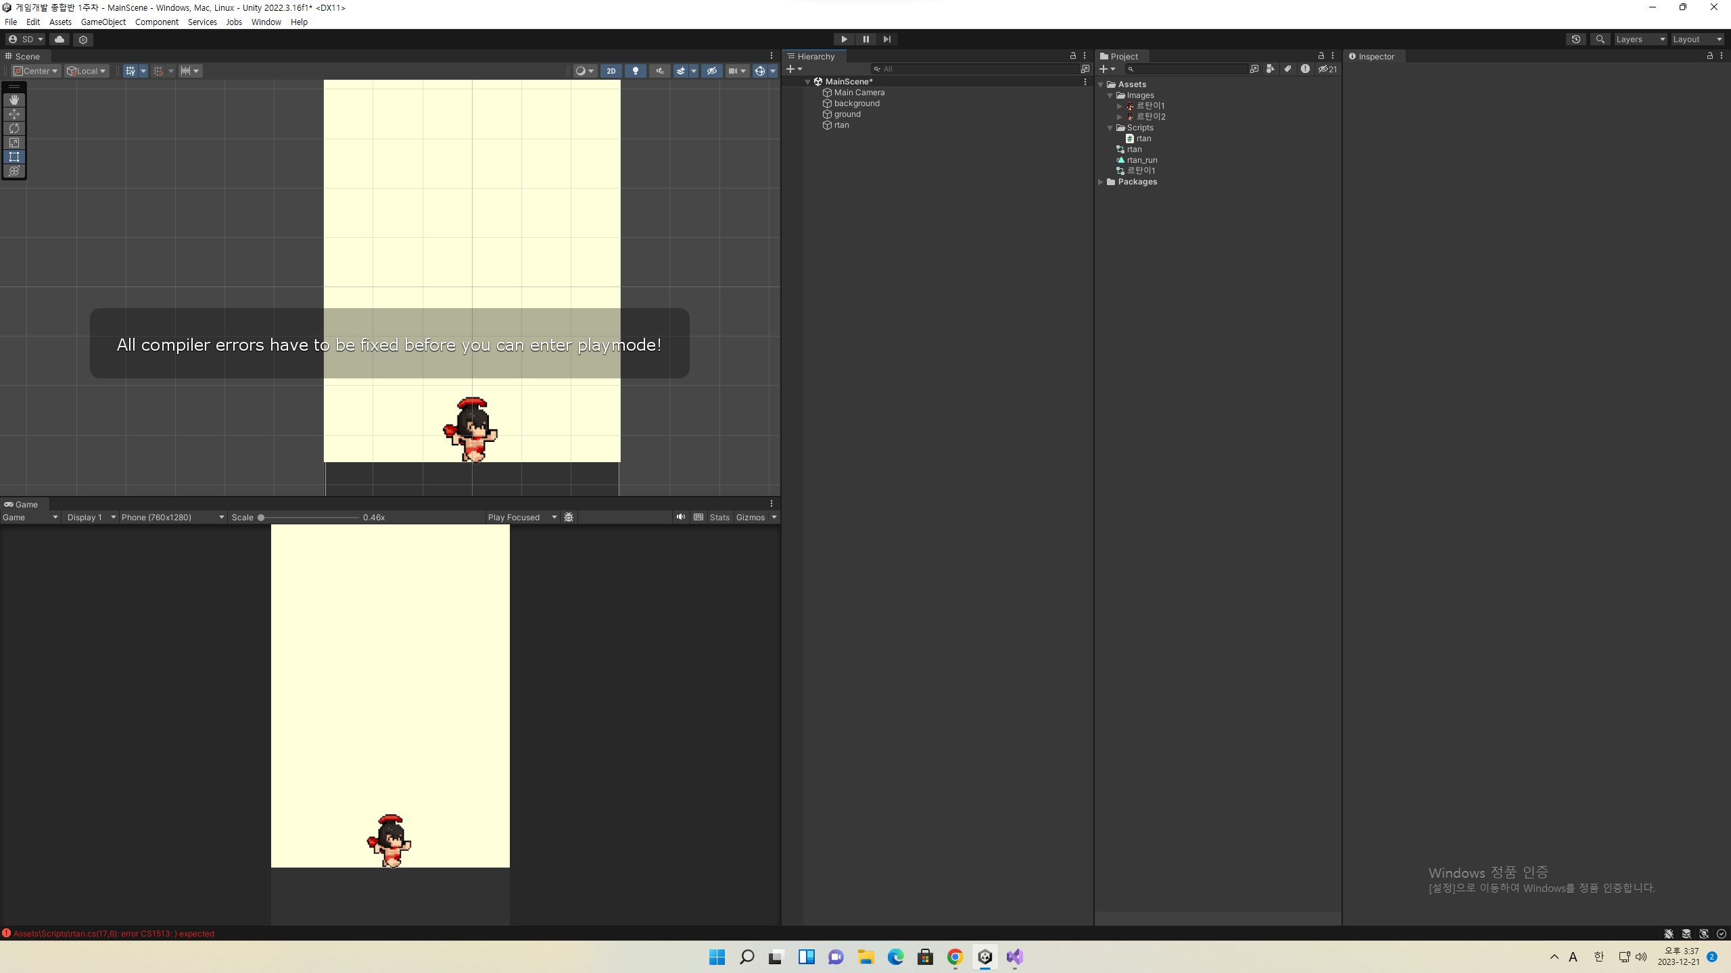Select the Hand view tool
This screenshot has width=1731, height=973.
pos(14,100)
